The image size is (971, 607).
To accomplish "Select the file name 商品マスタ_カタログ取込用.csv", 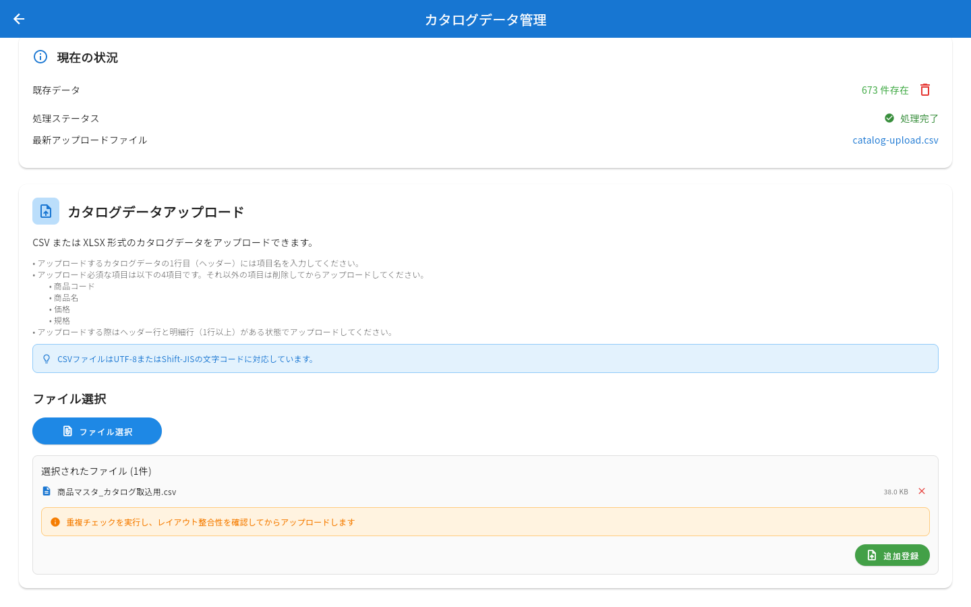I will coord(117,492).
